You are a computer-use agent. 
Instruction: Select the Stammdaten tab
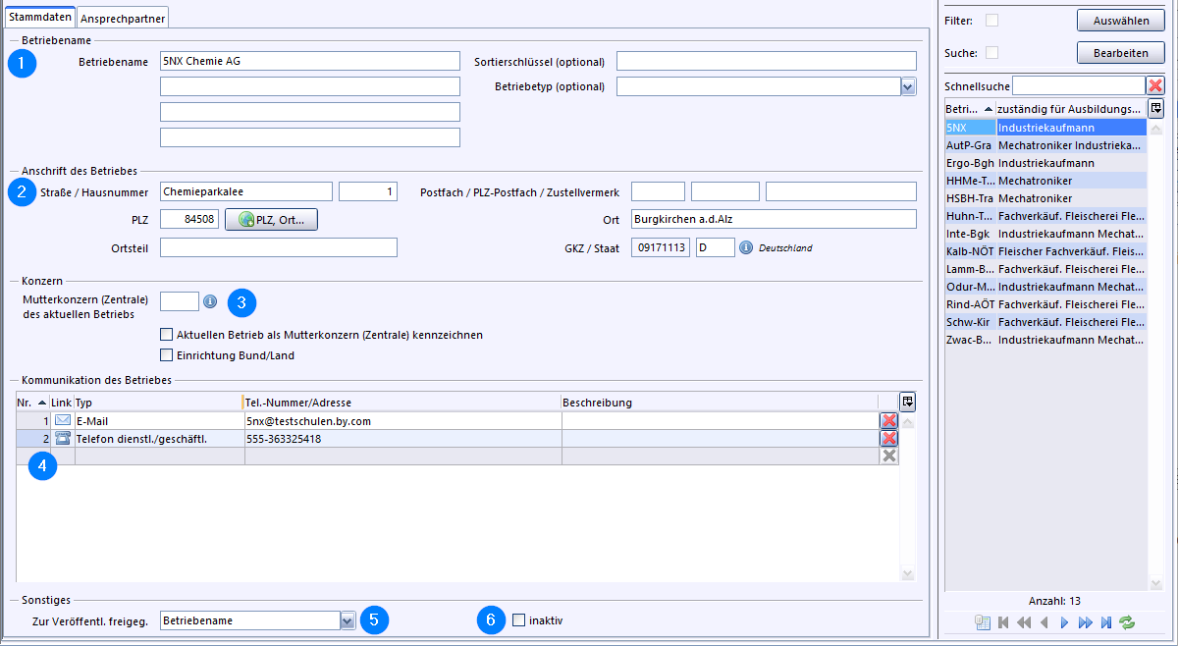click(x=38, y=17)
